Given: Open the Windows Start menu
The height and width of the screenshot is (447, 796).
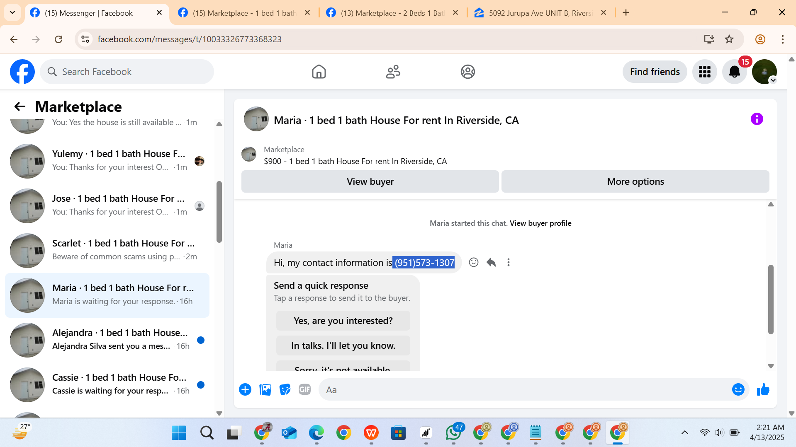Looking at the screenshot, I should [x=179, y=433].
